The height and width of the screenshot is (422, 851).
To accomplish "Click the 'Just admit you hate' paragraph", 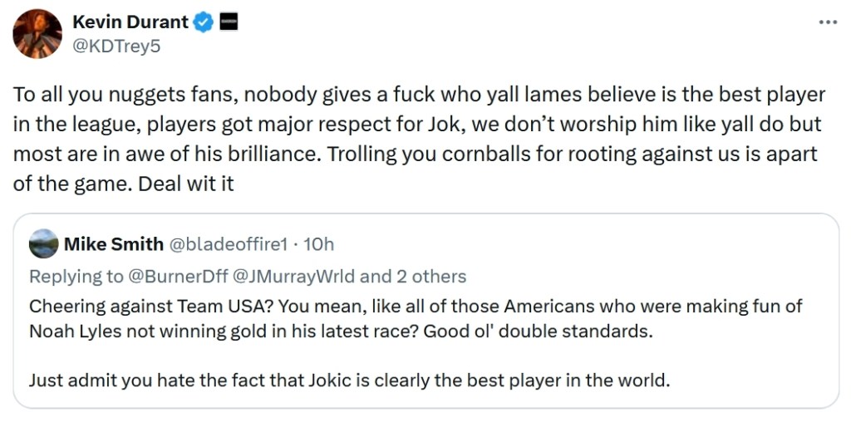I will point(349,381).
